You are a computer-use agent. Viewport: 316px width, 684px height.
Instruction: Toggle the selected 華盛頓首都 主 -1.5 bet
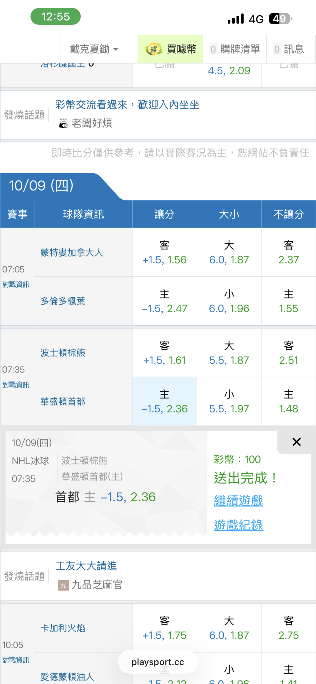click(164, 402)
